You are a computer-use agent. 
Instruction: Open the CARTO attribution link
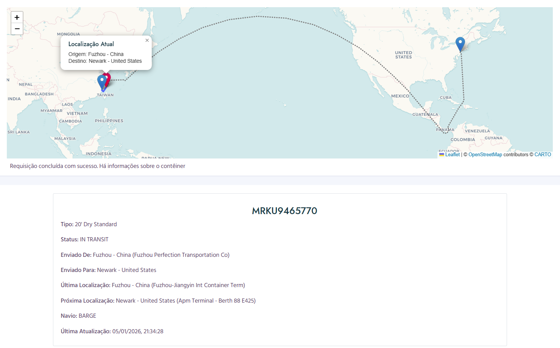coord(543,155)
